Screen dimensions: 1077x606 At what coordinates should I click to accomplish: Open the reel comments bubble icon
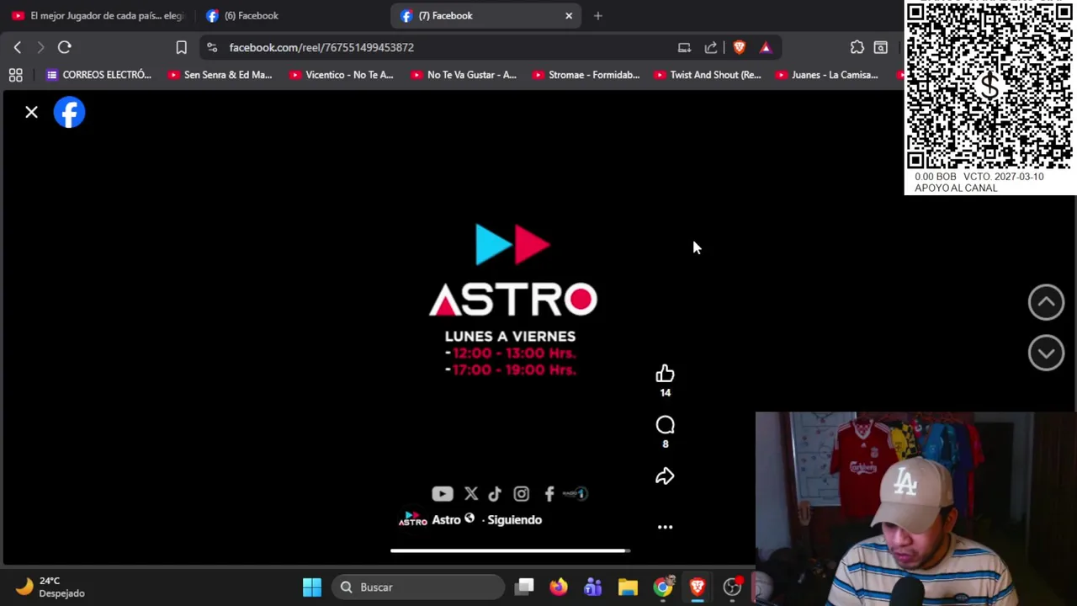pos(665,425)
